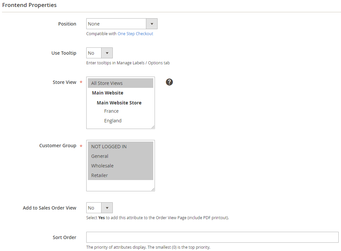341x251 pixels.
Task: Click into the Sort Order input field
Action: 212,237
